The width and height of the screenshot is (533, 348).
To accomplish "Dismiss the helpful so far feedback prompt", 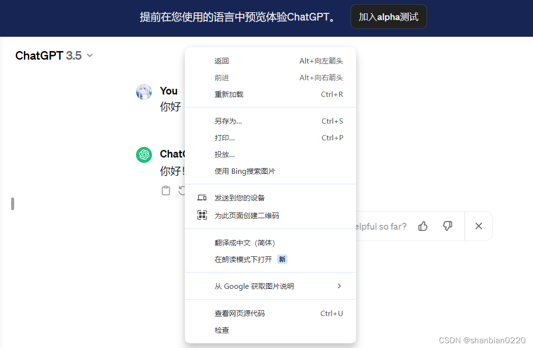I will [x=479, y=226].
